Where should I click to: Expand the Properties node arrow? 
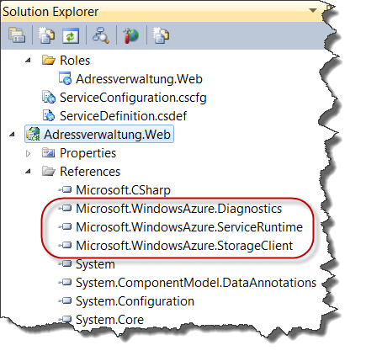coord(28,153)
